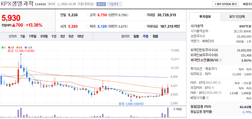The width and height of the screenshot is (252, 119).
Task: Click the 시가총액 value 890억원
Action: point(245,26)
